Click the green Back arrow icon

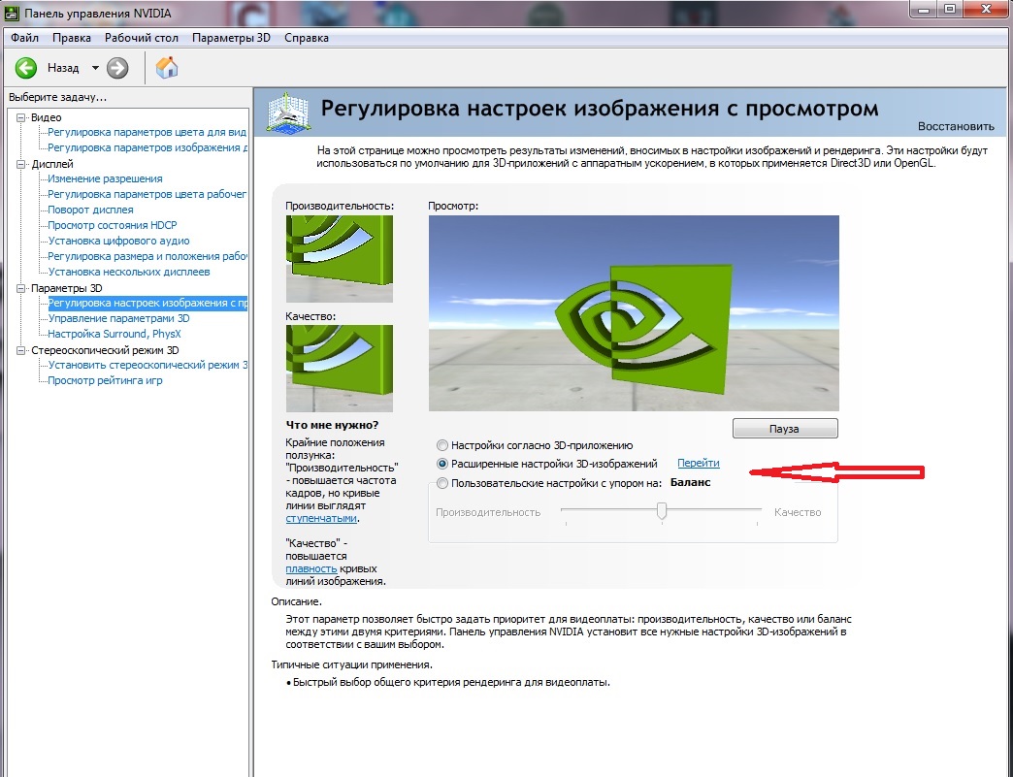(x=26, y=68)
